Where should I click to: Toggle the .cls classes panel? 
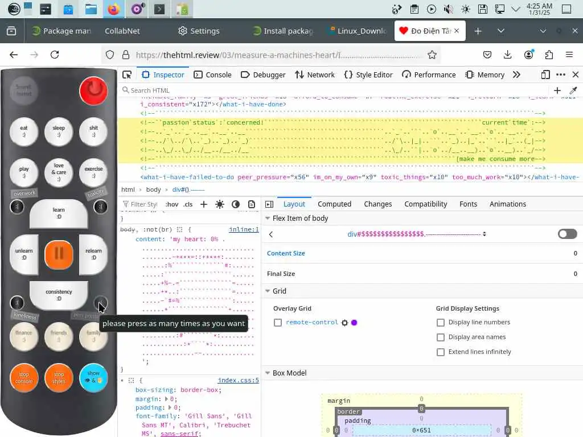click(188, 204)
